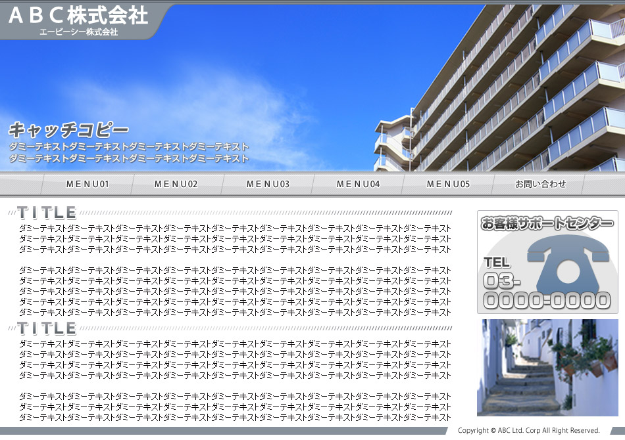Click the first dummy text line under キャッチコピー
The width and height of the screenshot is (625, 440).
click(x=129, y=147)
